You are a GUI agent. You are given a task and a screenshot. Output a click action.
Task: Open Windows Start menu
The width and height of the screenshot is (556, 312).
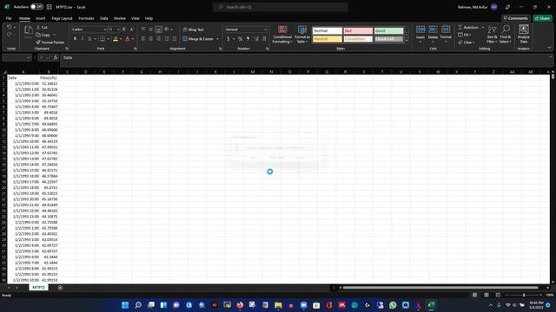click(x=125, y=305)
